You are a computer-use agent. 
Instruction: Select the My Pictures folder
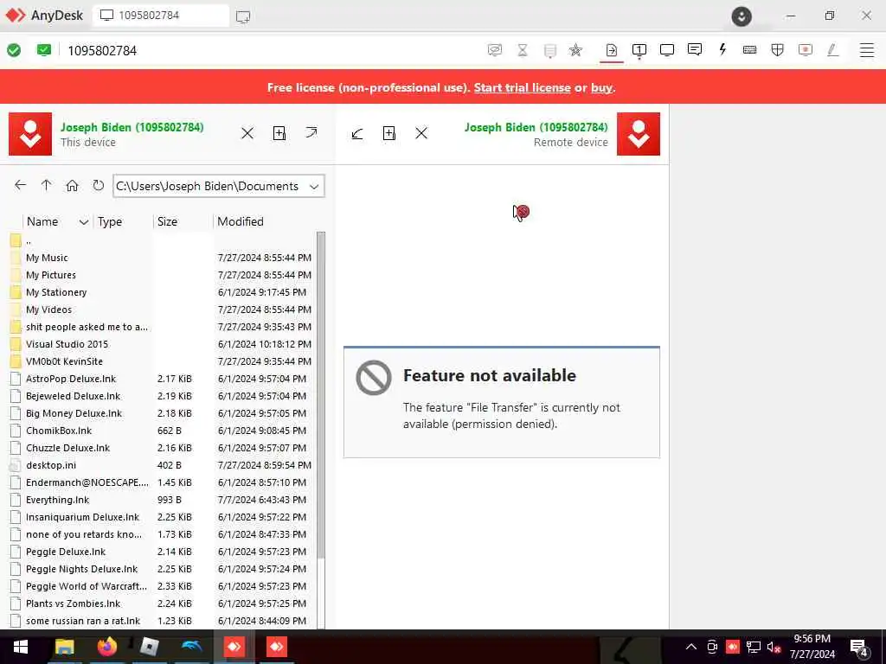pos(162,275)
